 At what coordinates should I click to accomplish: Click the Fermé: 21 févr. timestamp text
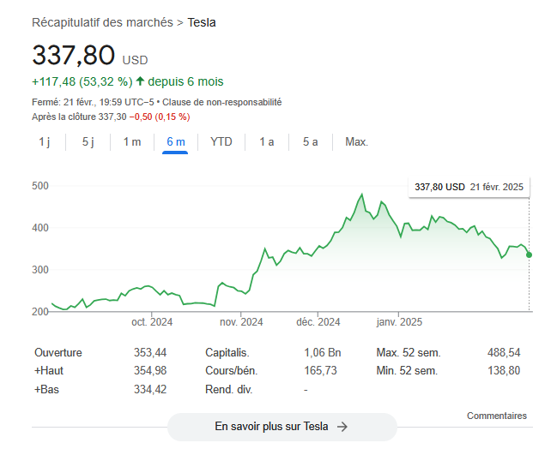(93, 102)
